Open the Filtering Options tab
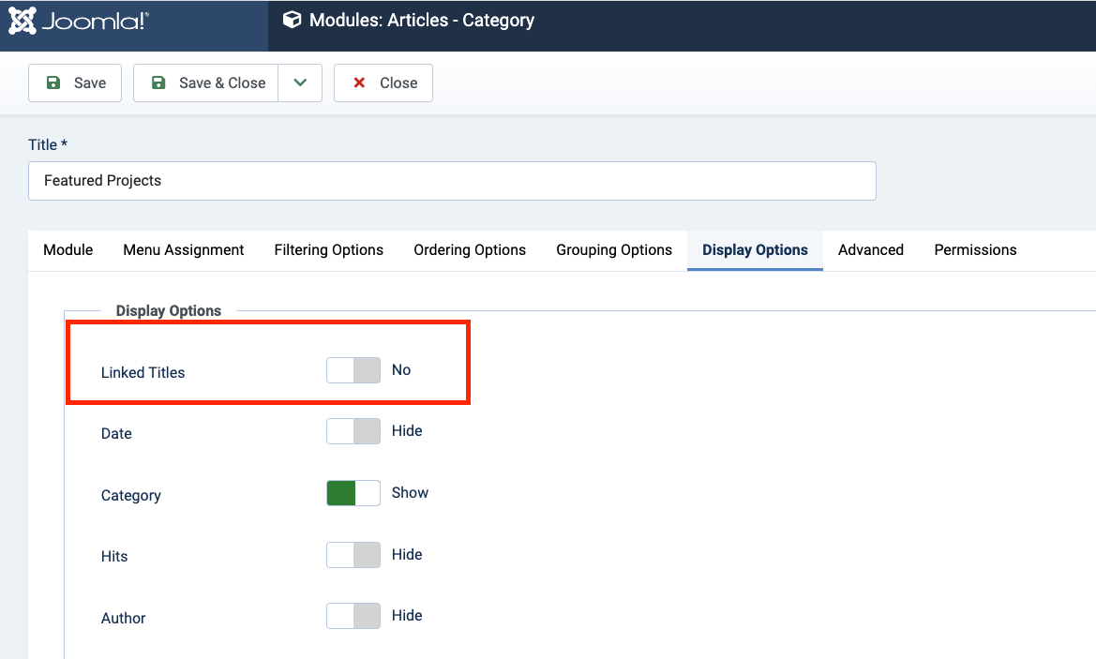1096x659 pixels. pos(329,250)
